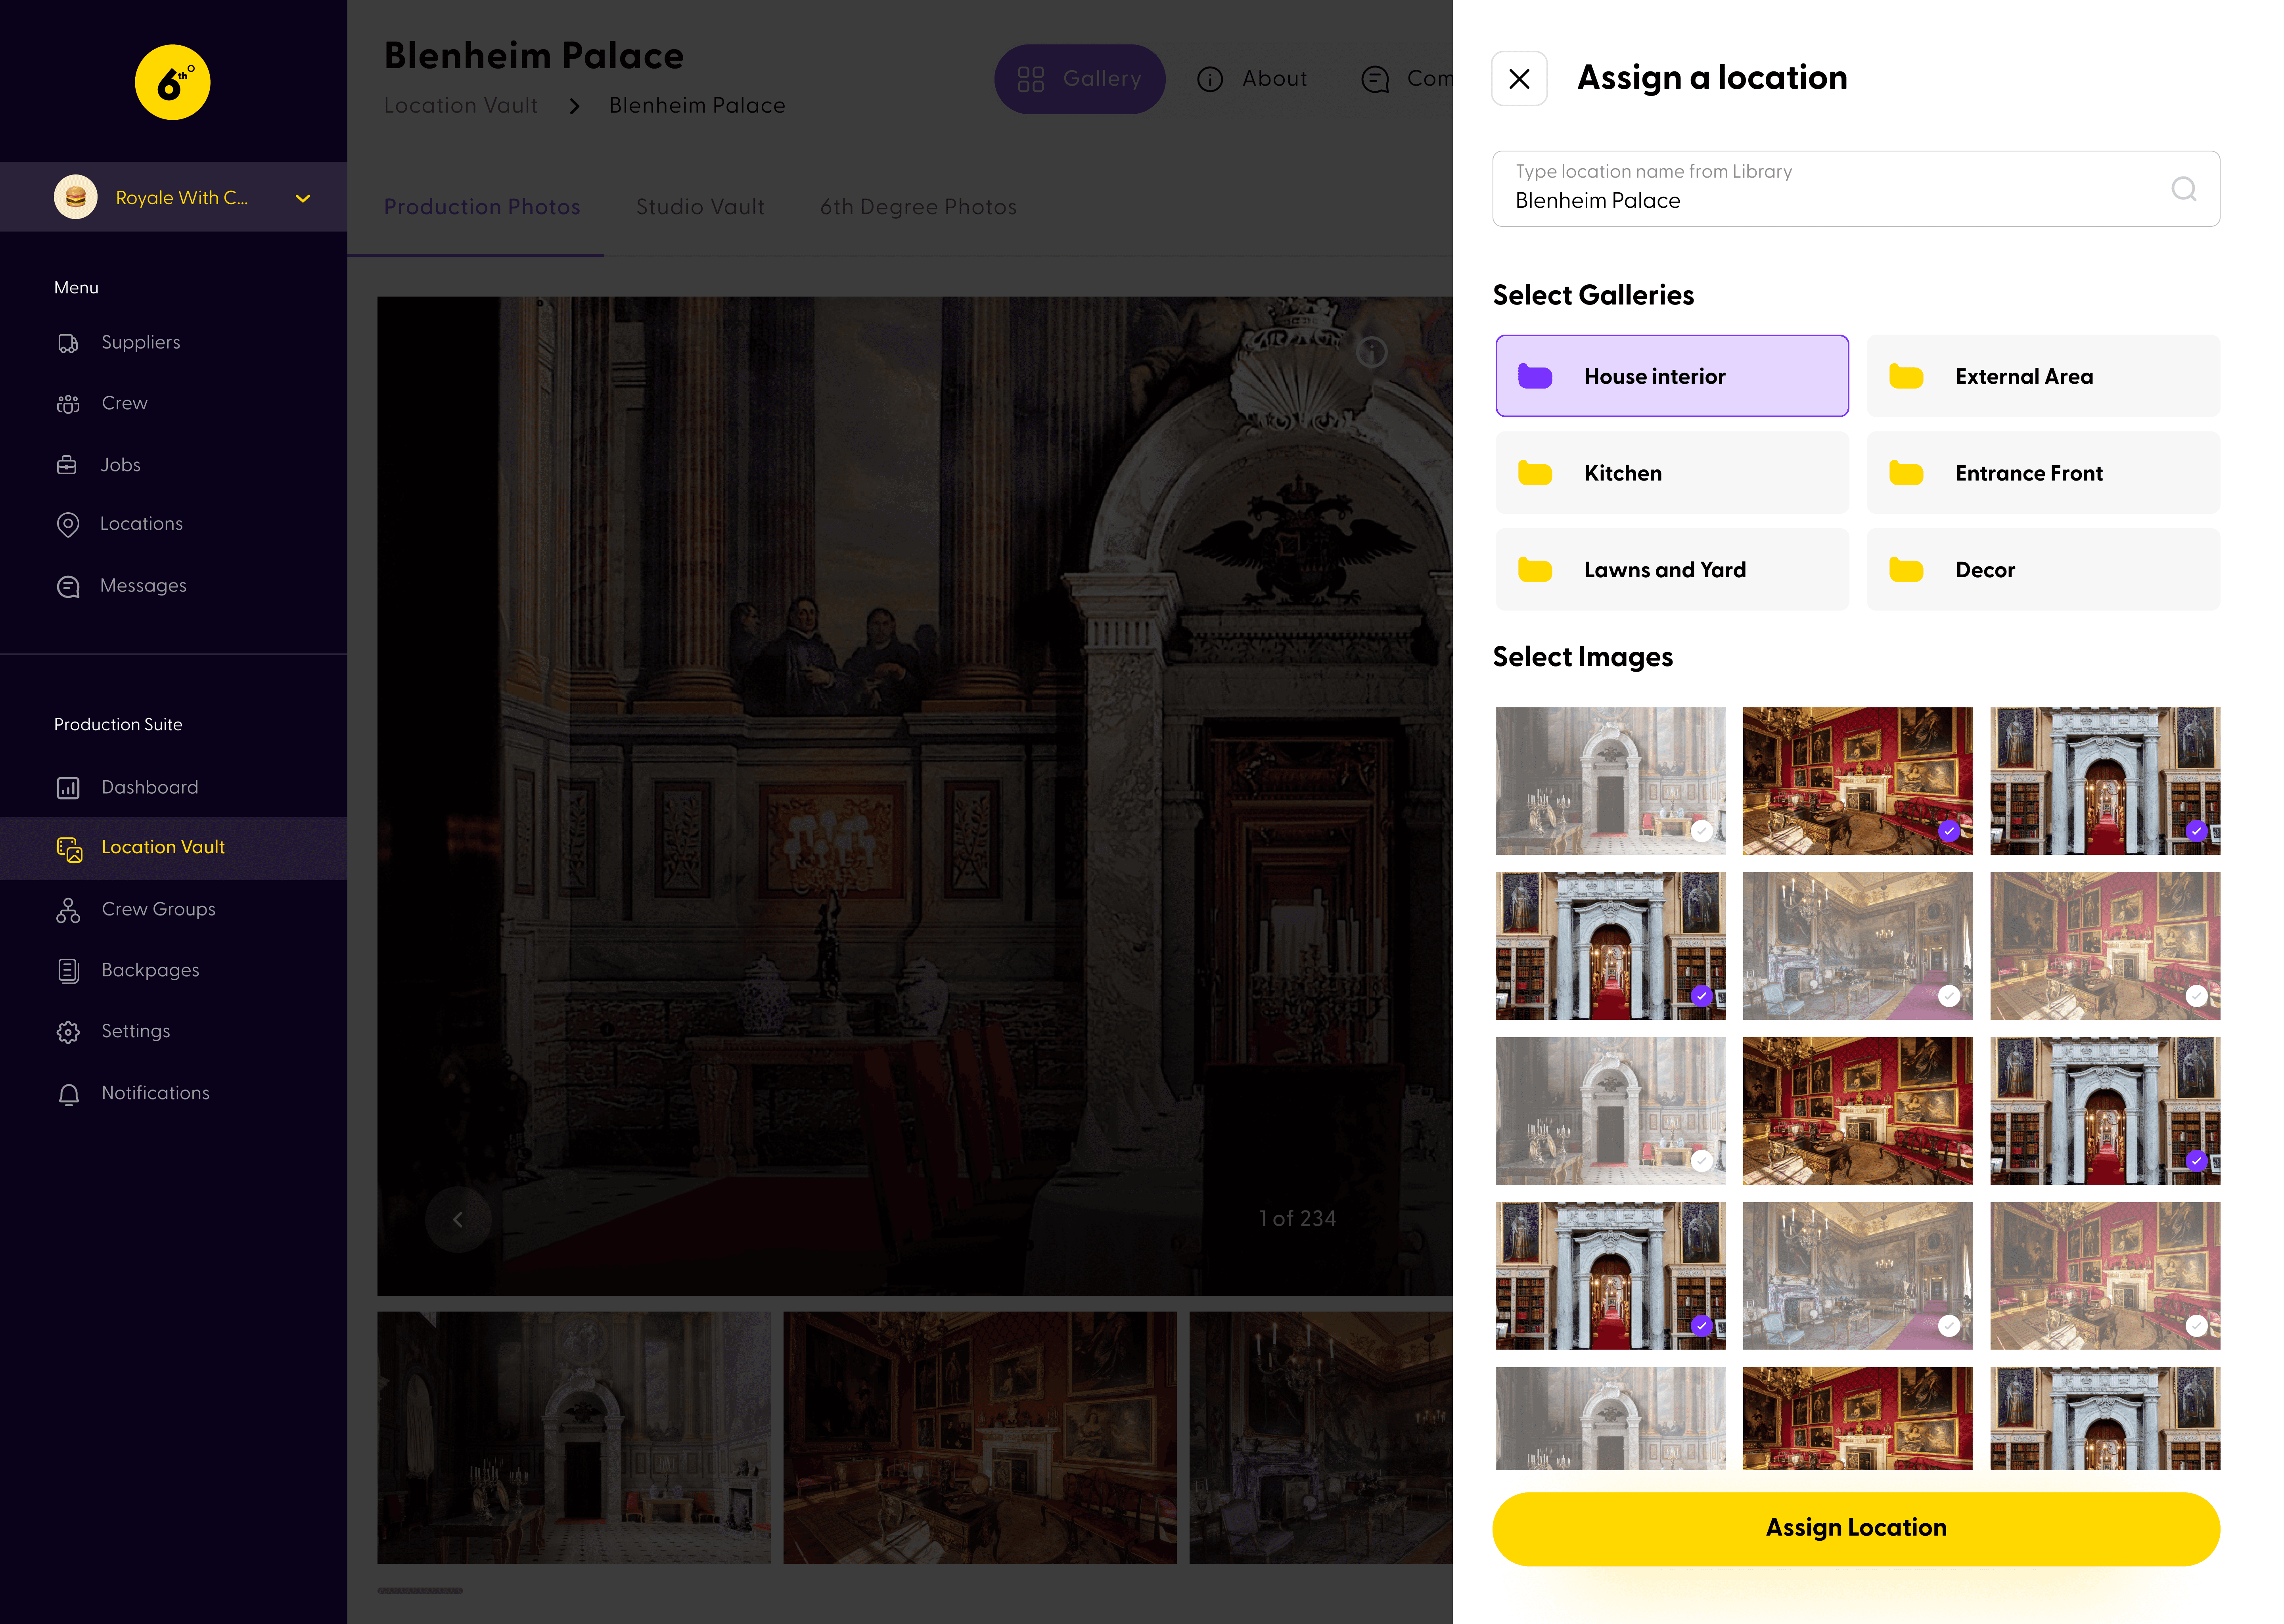Click the Crew group icon
The width and height of the screenshot is (2284, 1624).
point(68,404)
